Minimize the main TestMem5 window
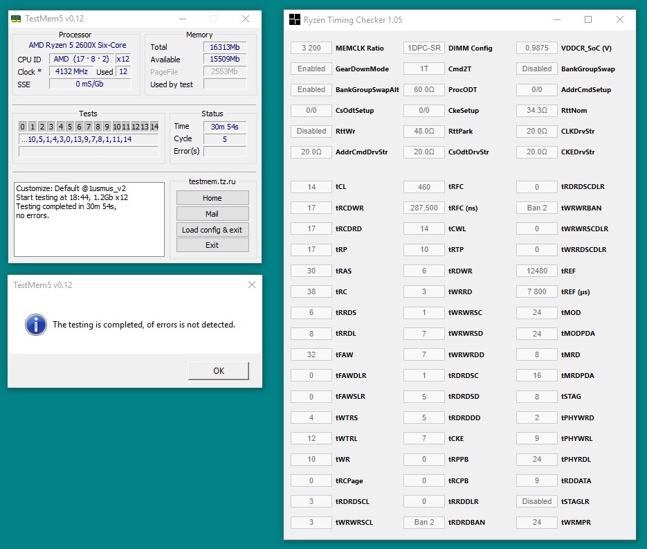 point(181,19)
